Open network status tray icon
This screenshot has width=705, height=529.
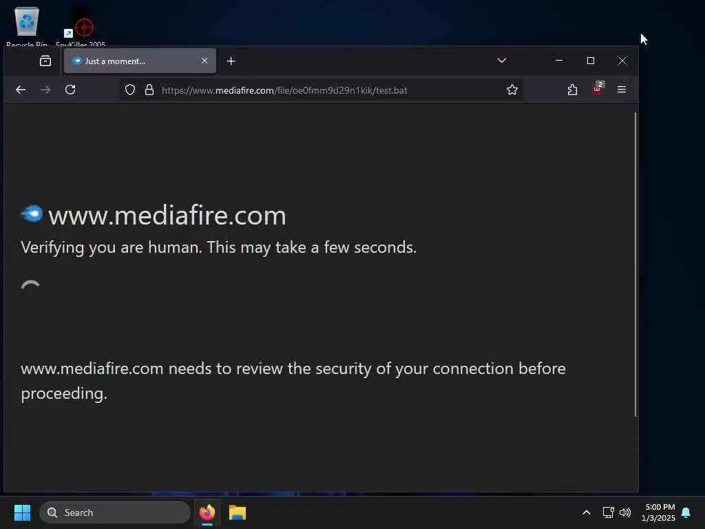click(609, 512)
